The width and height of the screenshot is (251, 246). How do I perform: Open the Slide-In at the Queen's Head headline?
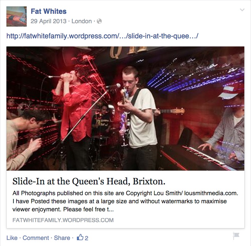point(89,181)
